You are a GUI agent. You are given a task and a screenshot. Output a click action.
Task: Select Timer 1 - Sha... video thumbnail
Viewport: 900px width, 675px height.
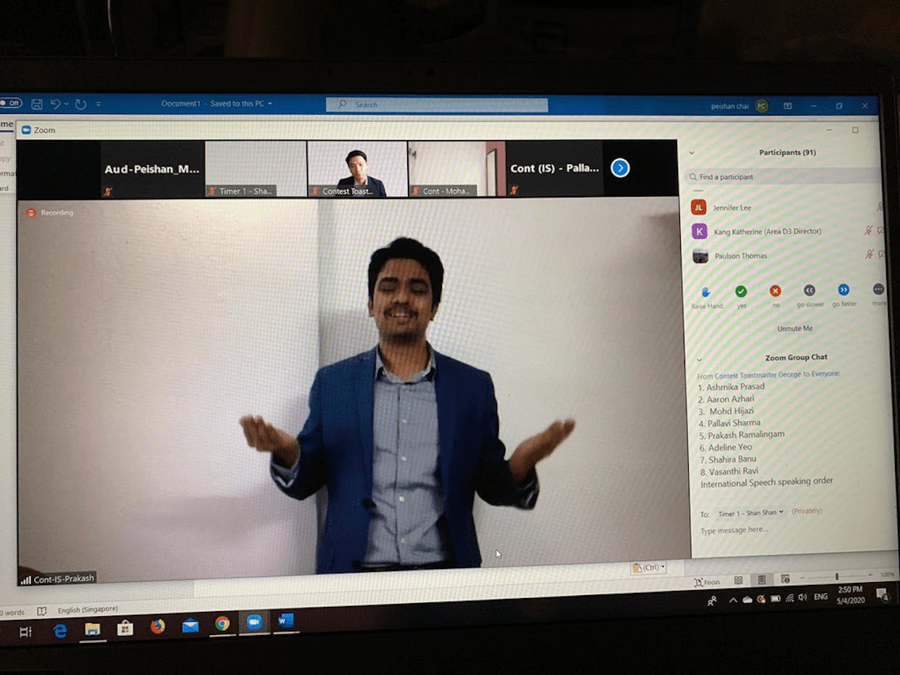(x=255, y=169)
